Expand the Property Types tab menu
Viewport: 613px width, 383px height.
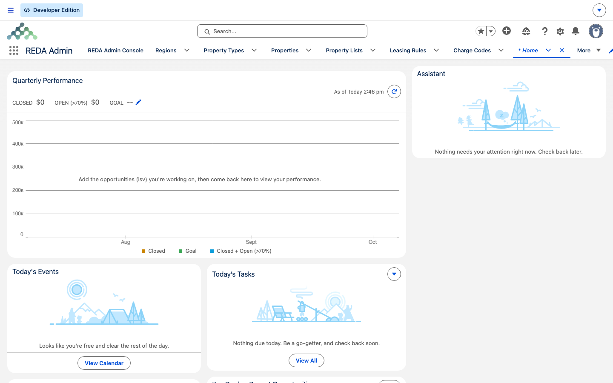pos(254,50)
